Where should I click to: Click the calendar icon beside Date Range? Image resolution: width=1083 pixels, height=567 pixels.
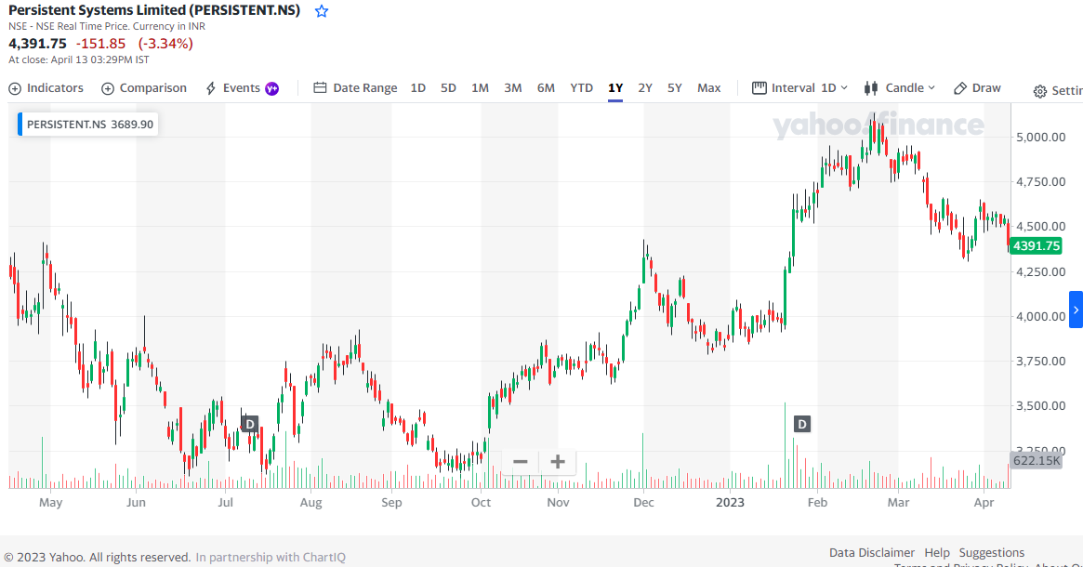pyautogui.click(x=320, y=87)
